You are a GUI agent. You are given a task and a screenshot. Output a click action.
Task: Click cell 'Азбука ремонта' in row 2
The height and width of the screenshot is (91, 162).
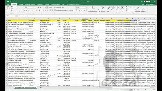[x=18, y=22]
